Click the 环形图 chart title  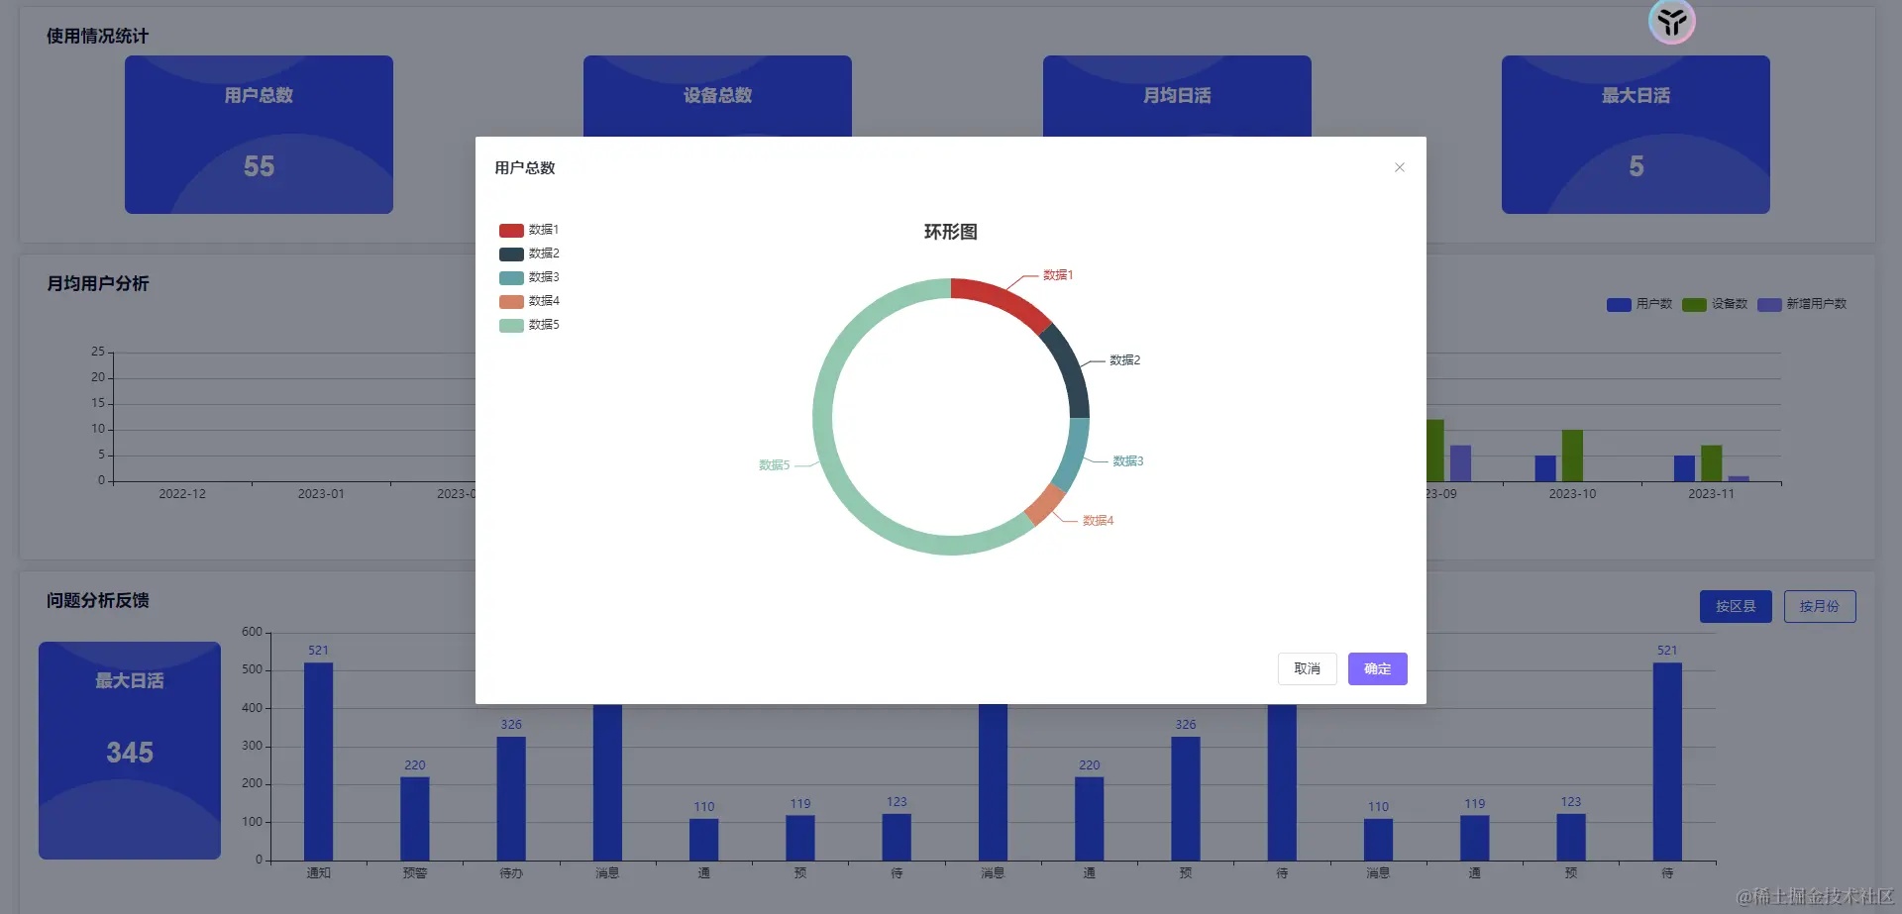(951, 232)
